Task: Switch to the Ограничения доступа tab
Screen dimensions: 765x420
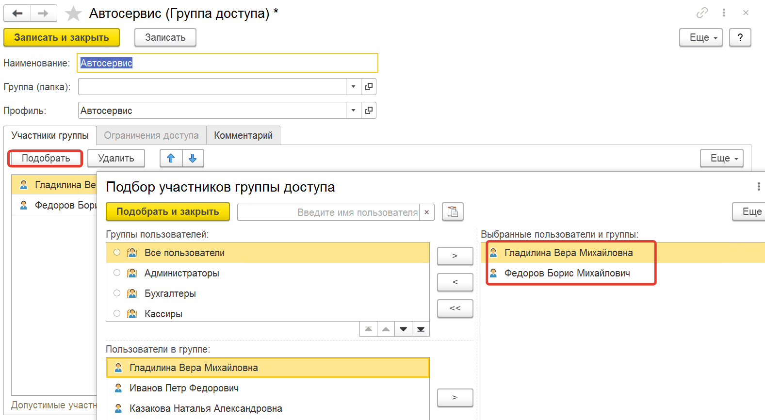Action: pyautogui.click(x=151, y=135)
